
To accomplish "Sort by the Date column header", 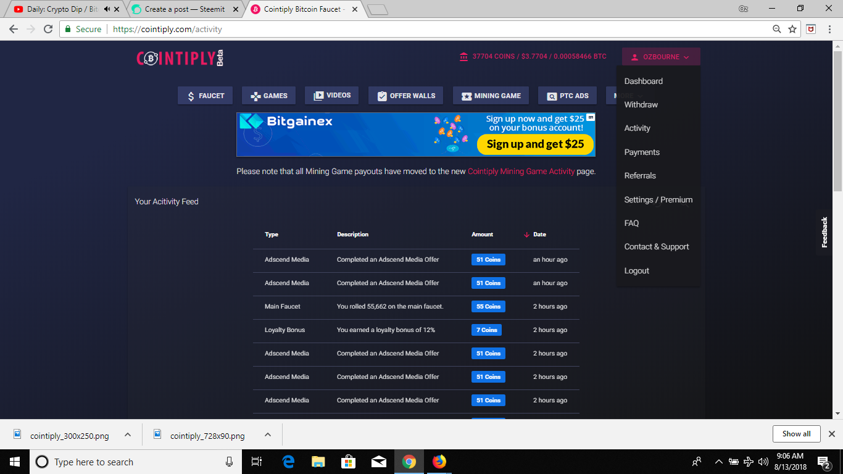I will point(539,235).
